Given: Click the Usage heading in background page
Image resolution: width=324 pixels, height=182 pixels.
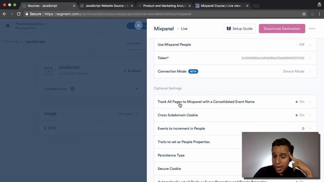Looking at the screenshot, I should (50, 114).
